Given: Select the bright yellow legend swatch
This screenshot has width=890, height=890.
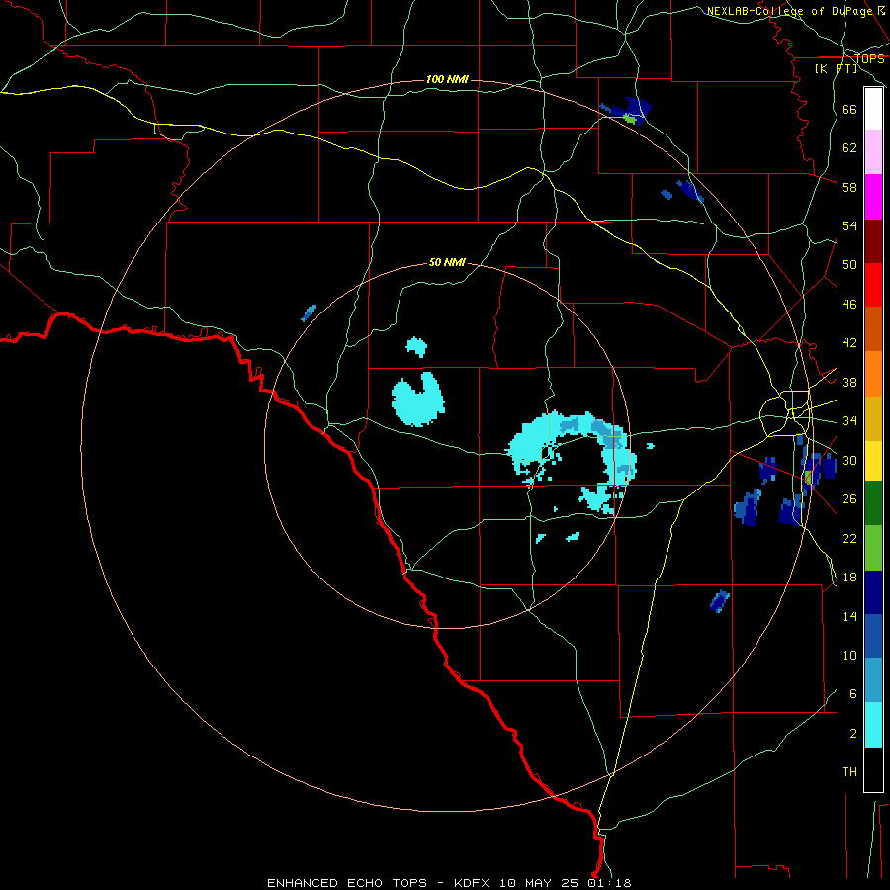Looking at the screenshot, I should pyautogui.click(x=873, y=461).
